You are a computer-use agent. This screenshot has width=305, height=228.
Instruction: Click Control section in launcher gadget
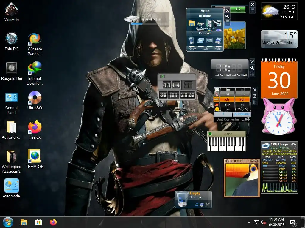pyautogui.click(x=205, y=33)
